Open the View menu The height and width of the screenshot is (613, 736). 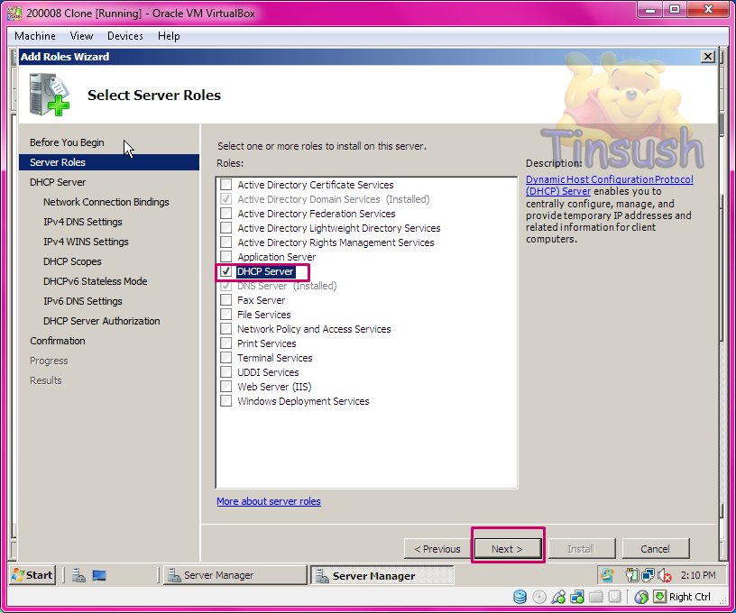[x=82, y=36]
